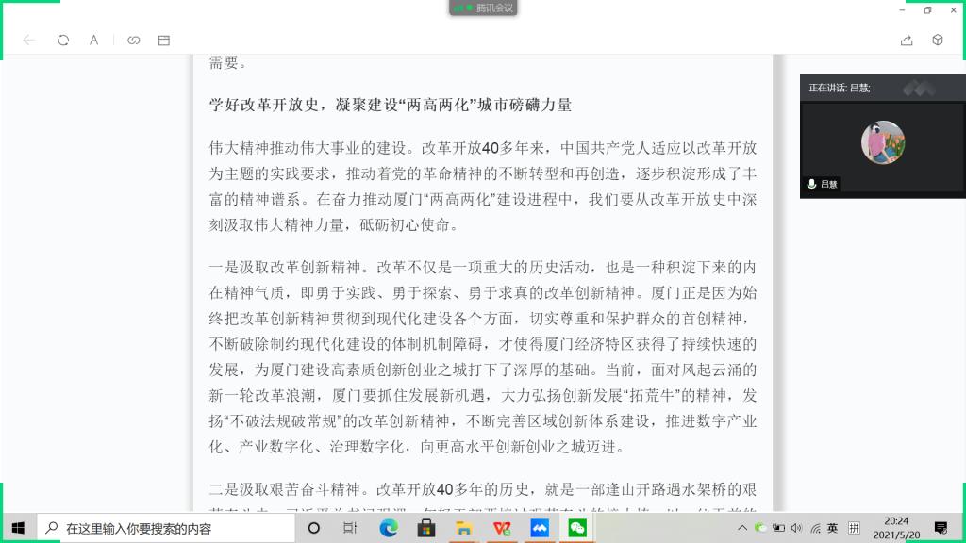Viewport: 966px width, 543px height.
Task: Share the article using share icon
Action: tap(907, 41)
